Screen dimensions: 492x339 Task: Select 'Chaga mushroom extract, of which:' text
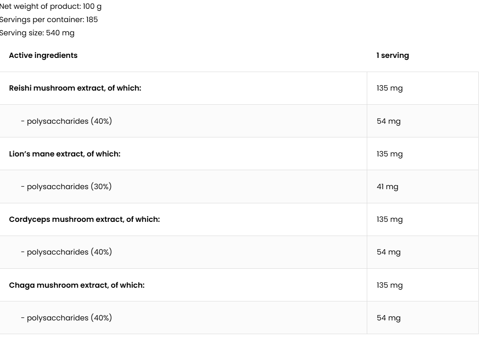[x=77, y=285]
